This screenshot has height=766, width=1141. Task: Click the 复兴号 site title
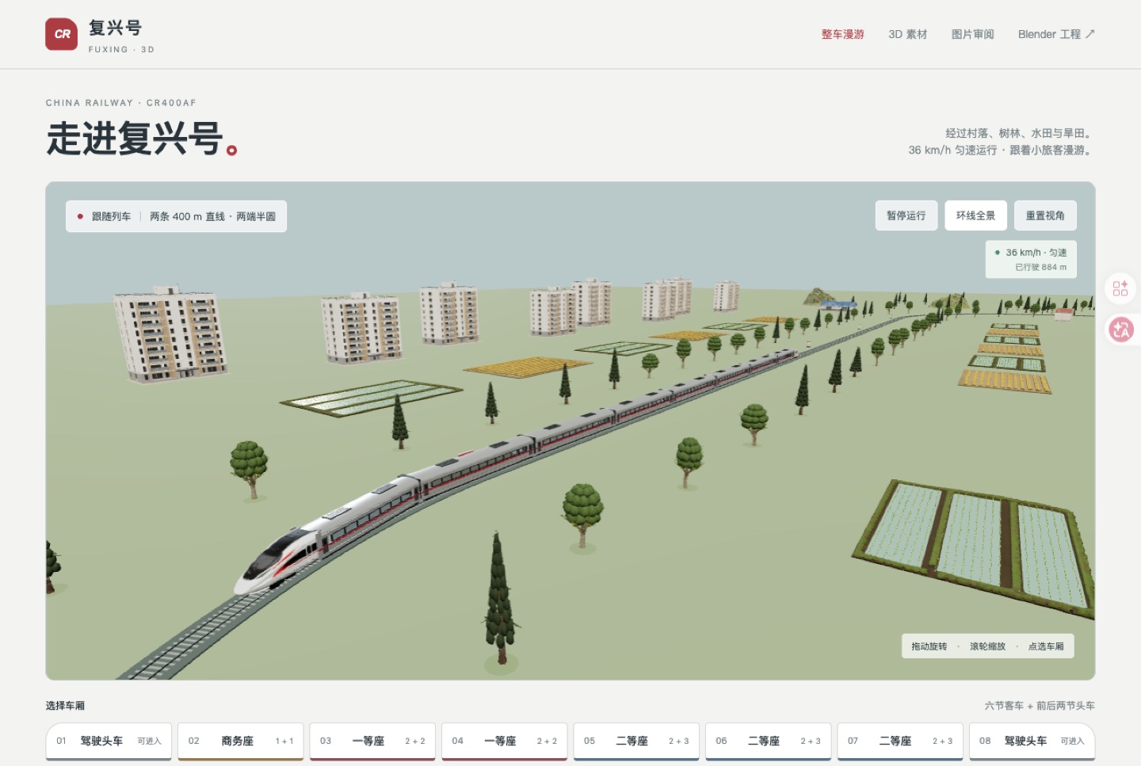[115, 28]
